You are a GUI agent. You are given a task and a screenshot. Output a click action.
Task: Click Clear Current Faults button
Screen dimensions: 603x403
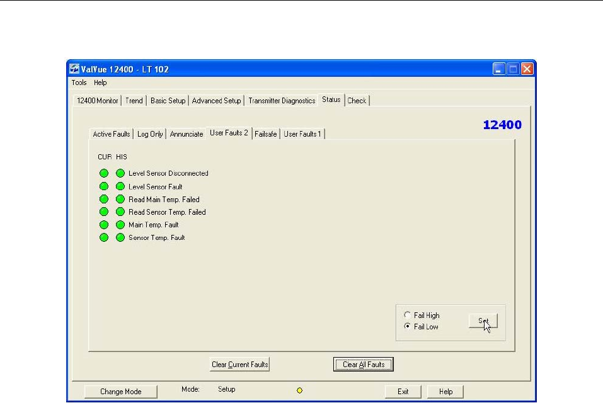pos(239,364)
